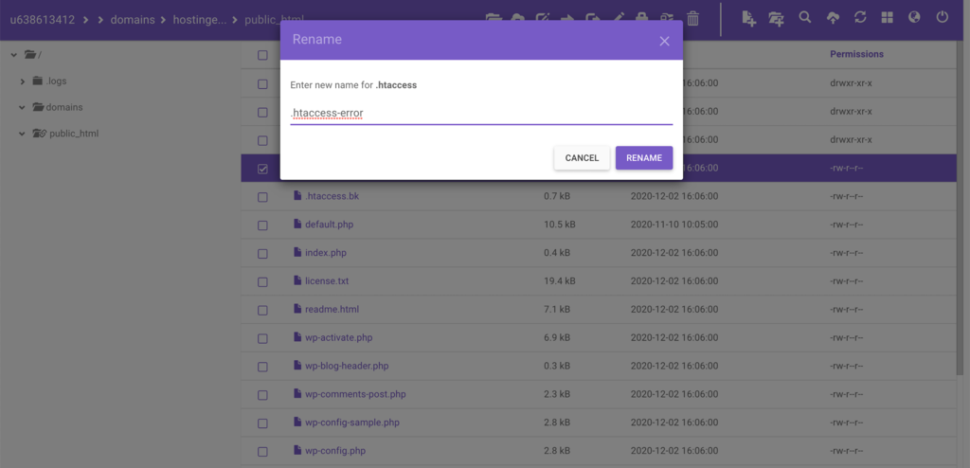Check the box for license.txt

262,281
